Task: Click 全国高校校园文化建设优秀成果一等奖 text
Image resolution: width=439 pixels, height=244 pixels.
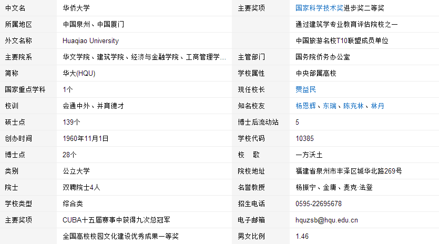Action: pyautogui.click(x=121, y=236)
